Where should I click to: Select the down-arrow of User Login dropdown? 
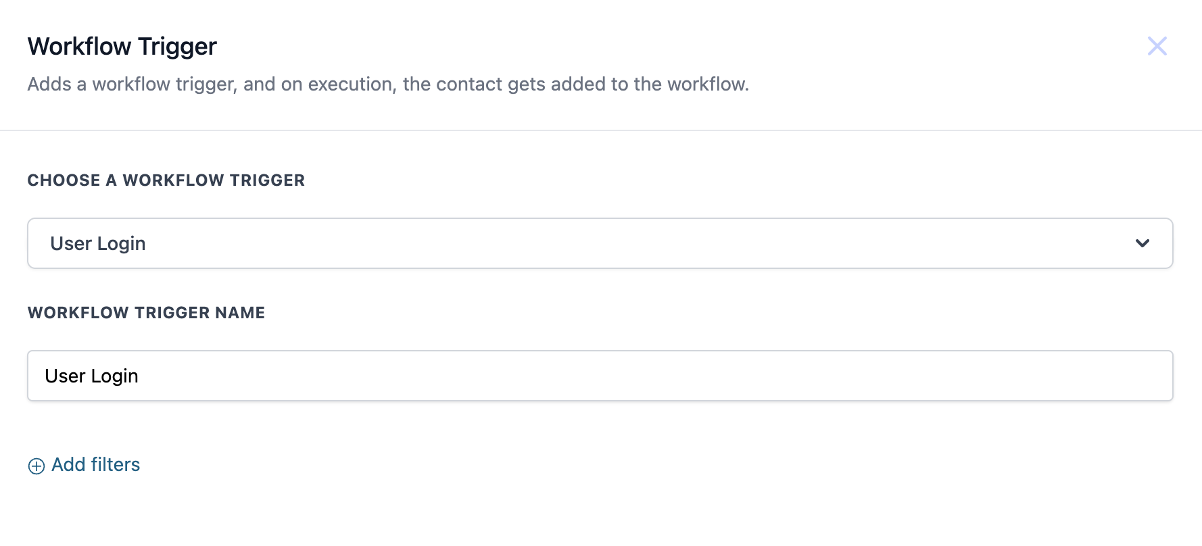pyautogui.click(x=1143, y=243)
